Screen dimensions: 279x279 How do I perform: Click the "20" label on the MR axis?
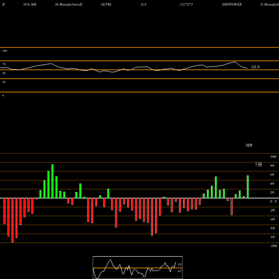tap(272, 193)
